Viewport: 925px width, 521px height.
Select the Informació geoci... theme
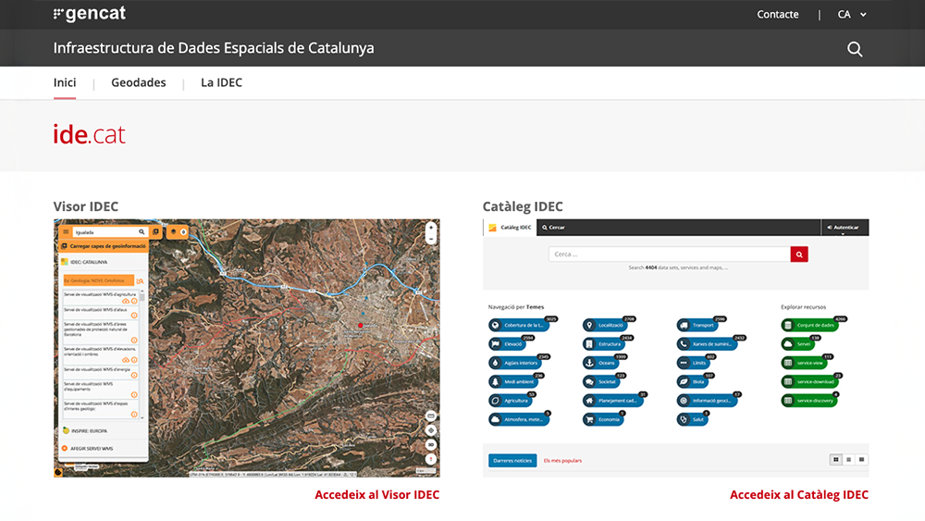coord(707,401)
